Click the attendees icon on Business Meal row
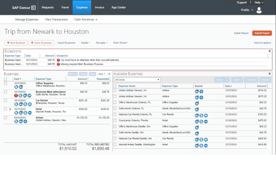276x172 pixels. point(30,95)
